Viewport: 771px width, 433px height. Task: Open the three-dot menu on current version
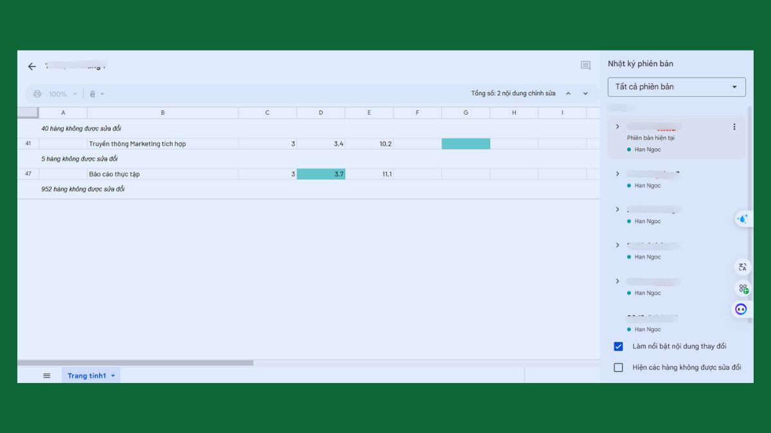tap(734, 126)
